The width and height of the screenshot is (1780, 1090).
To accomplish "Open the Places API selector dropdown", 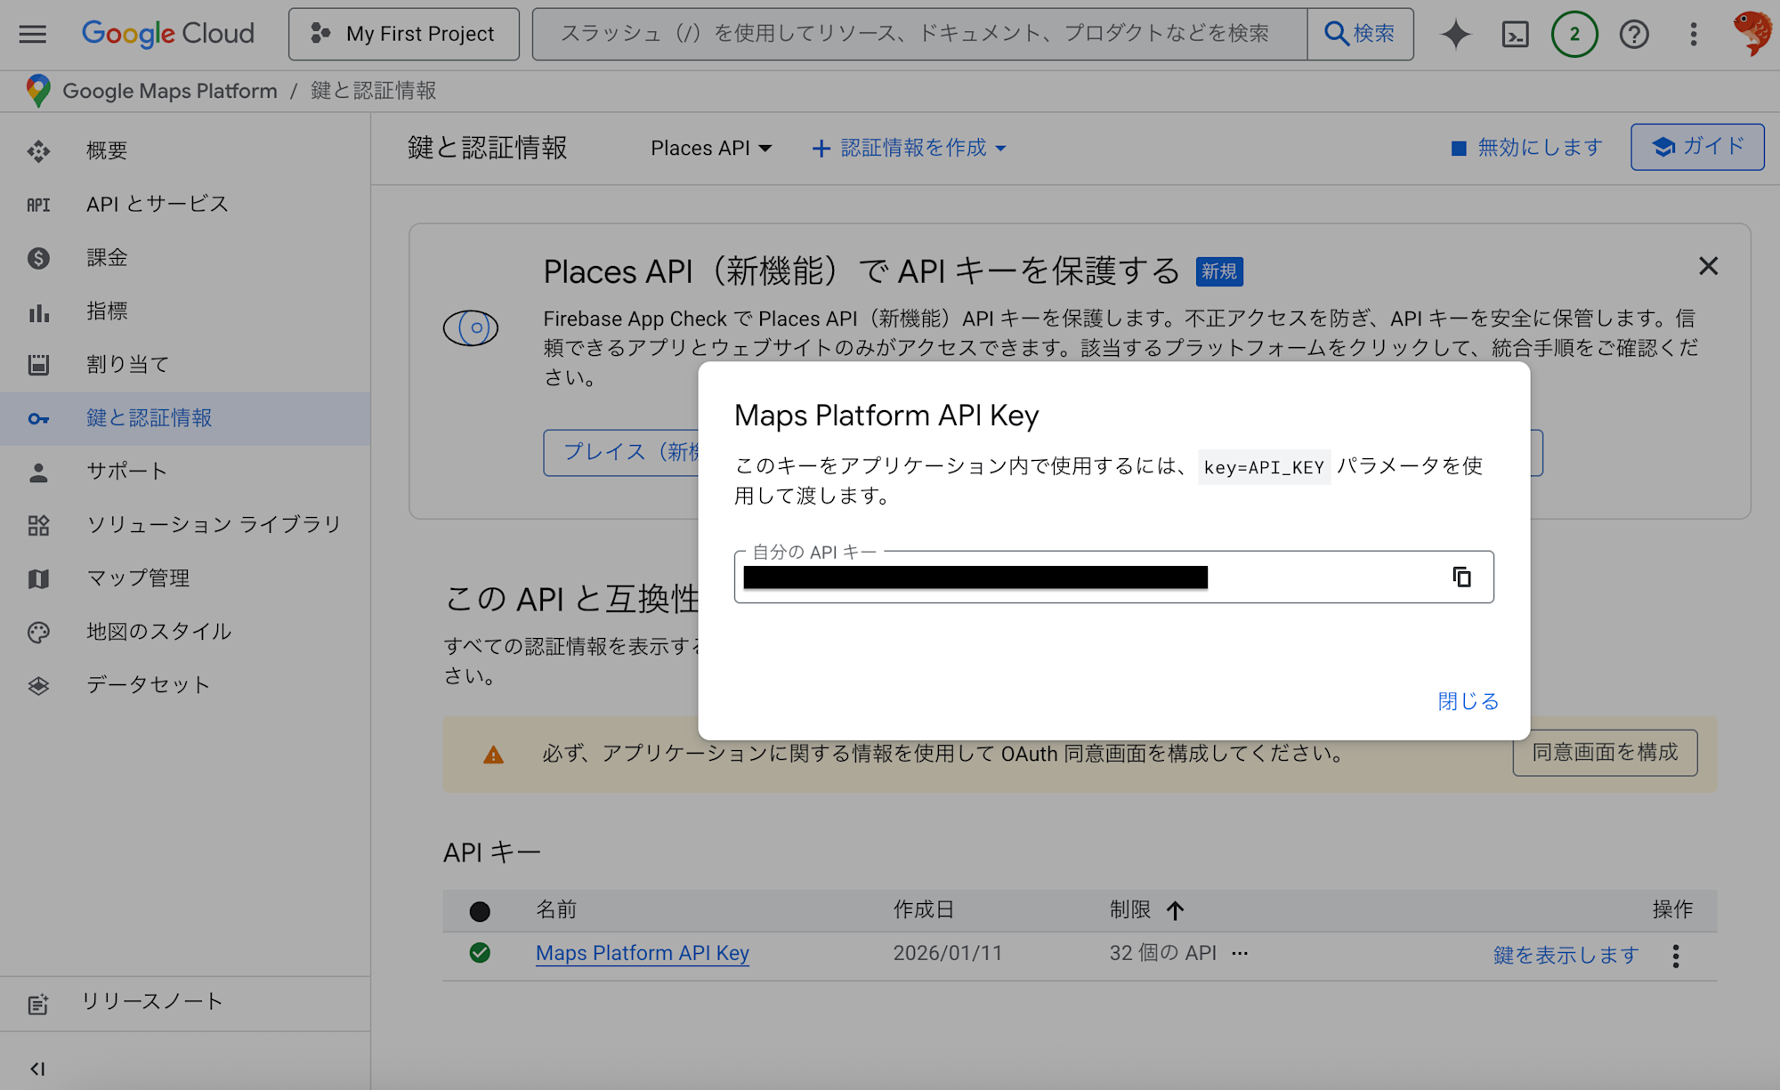I will point(710,148).
